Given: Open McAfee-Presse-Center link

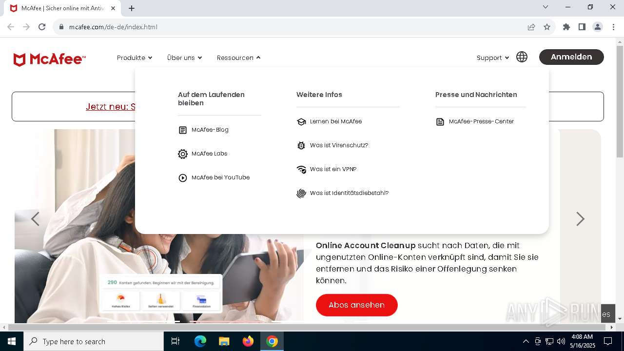Looking at the screenshot, I should pos(482,121).
